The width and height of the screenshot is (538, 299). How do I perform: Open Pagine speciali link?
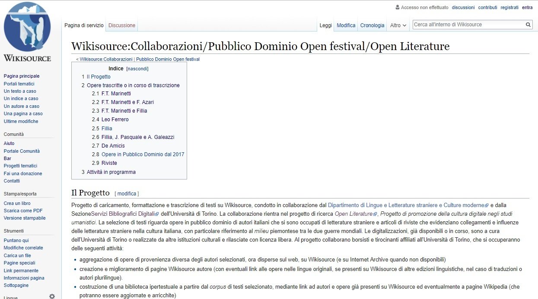pyautogui.click(x=19, y=263)
